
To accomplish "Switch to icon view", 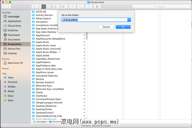I will (34, 7).
